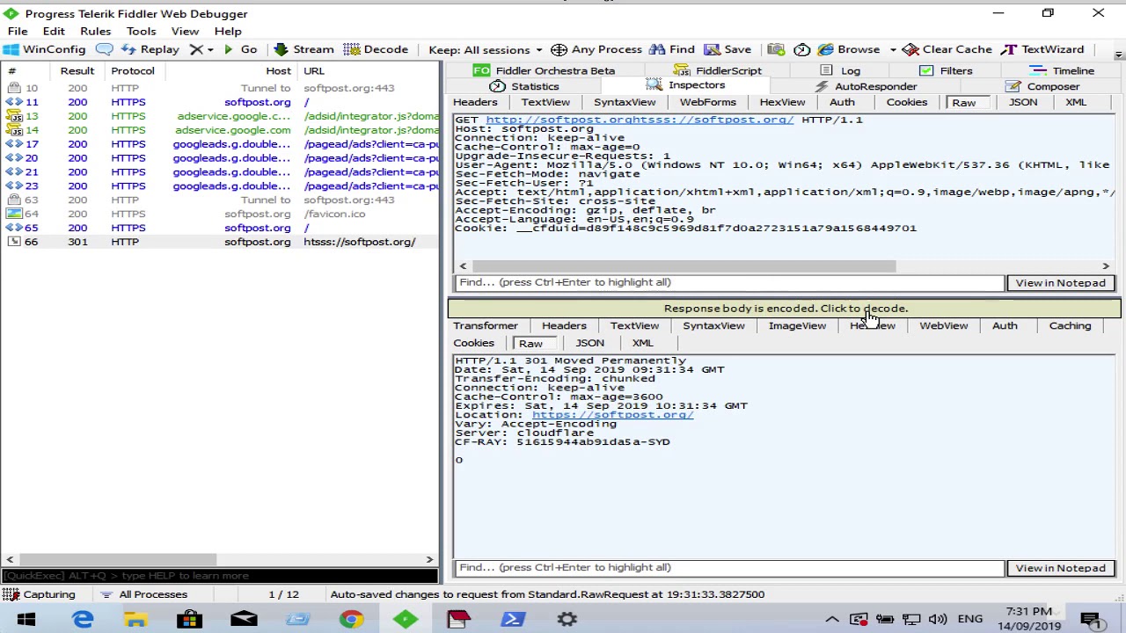Click the Any Process target picker

point(596,49)
